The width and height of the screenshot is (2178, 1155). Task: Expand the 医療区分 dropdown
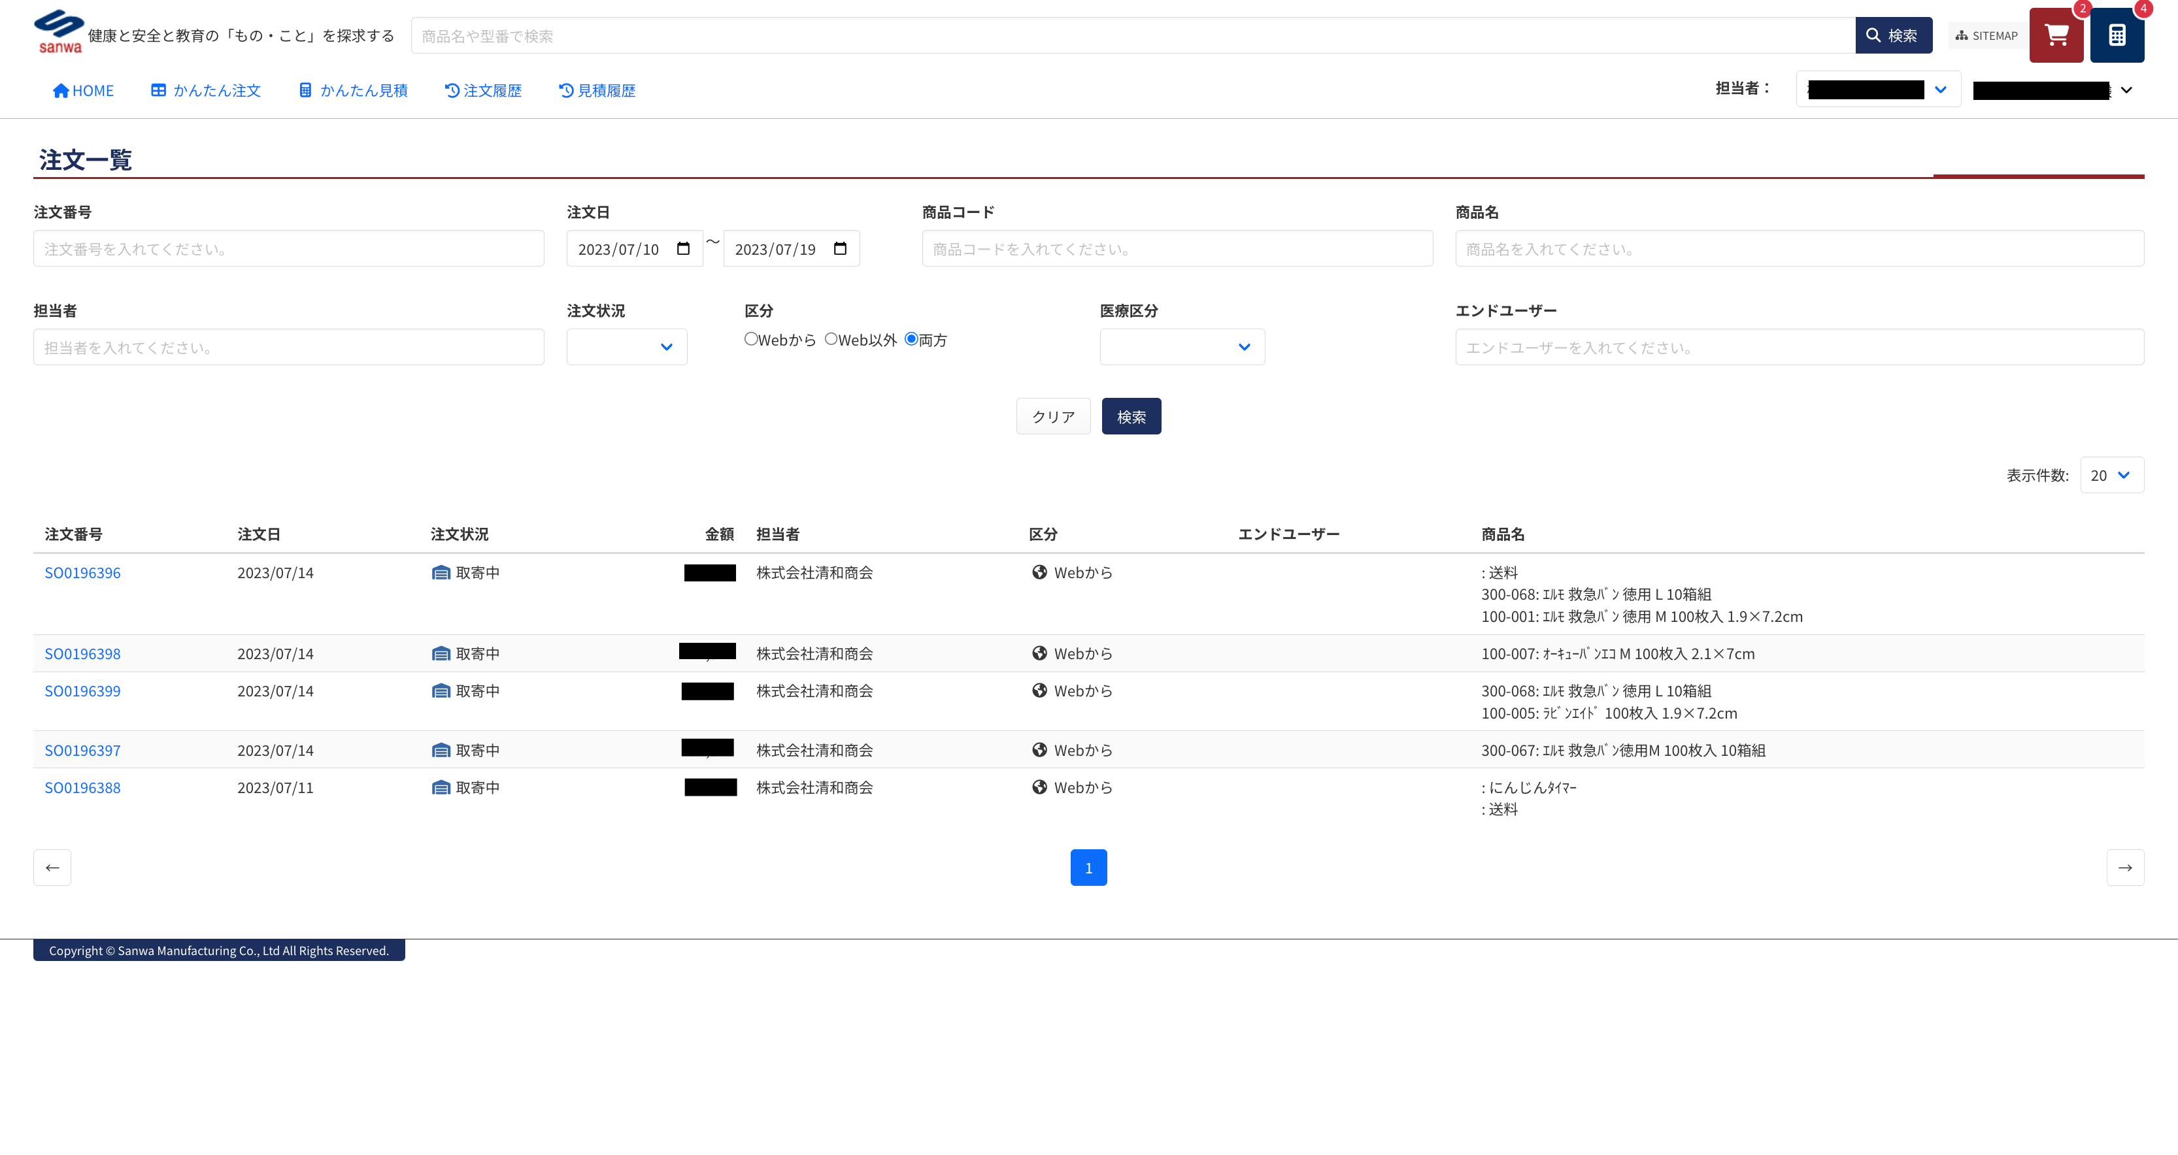click(x=1181, y=346)
